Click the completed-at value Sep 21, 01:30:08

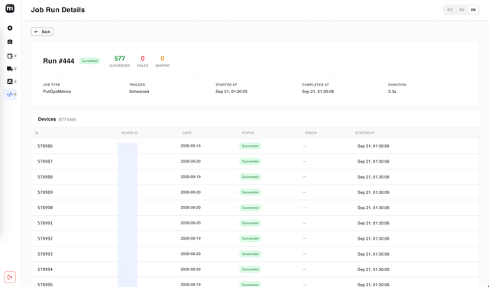(318, 92)
